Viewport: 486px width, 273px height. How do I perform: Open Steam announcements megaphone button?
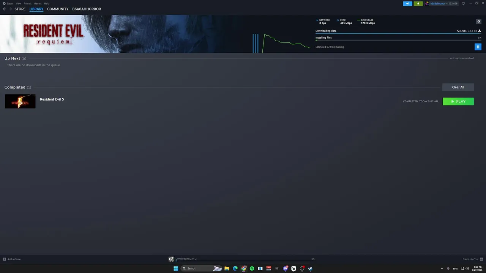click(x=407, y=3)
